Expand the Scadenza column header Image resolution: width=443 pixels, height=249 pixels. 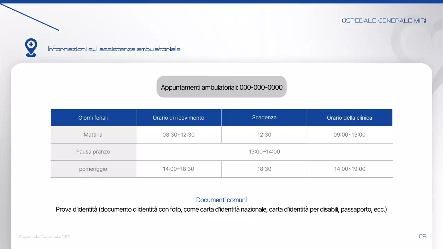tap(264, 117)
